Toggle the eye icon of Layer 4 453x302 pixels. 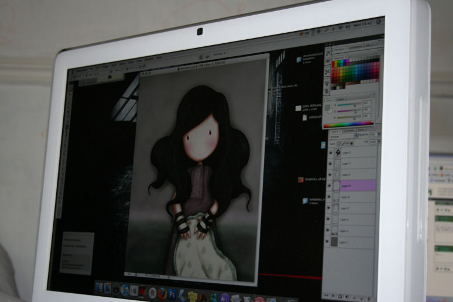[x=328, y=219]
